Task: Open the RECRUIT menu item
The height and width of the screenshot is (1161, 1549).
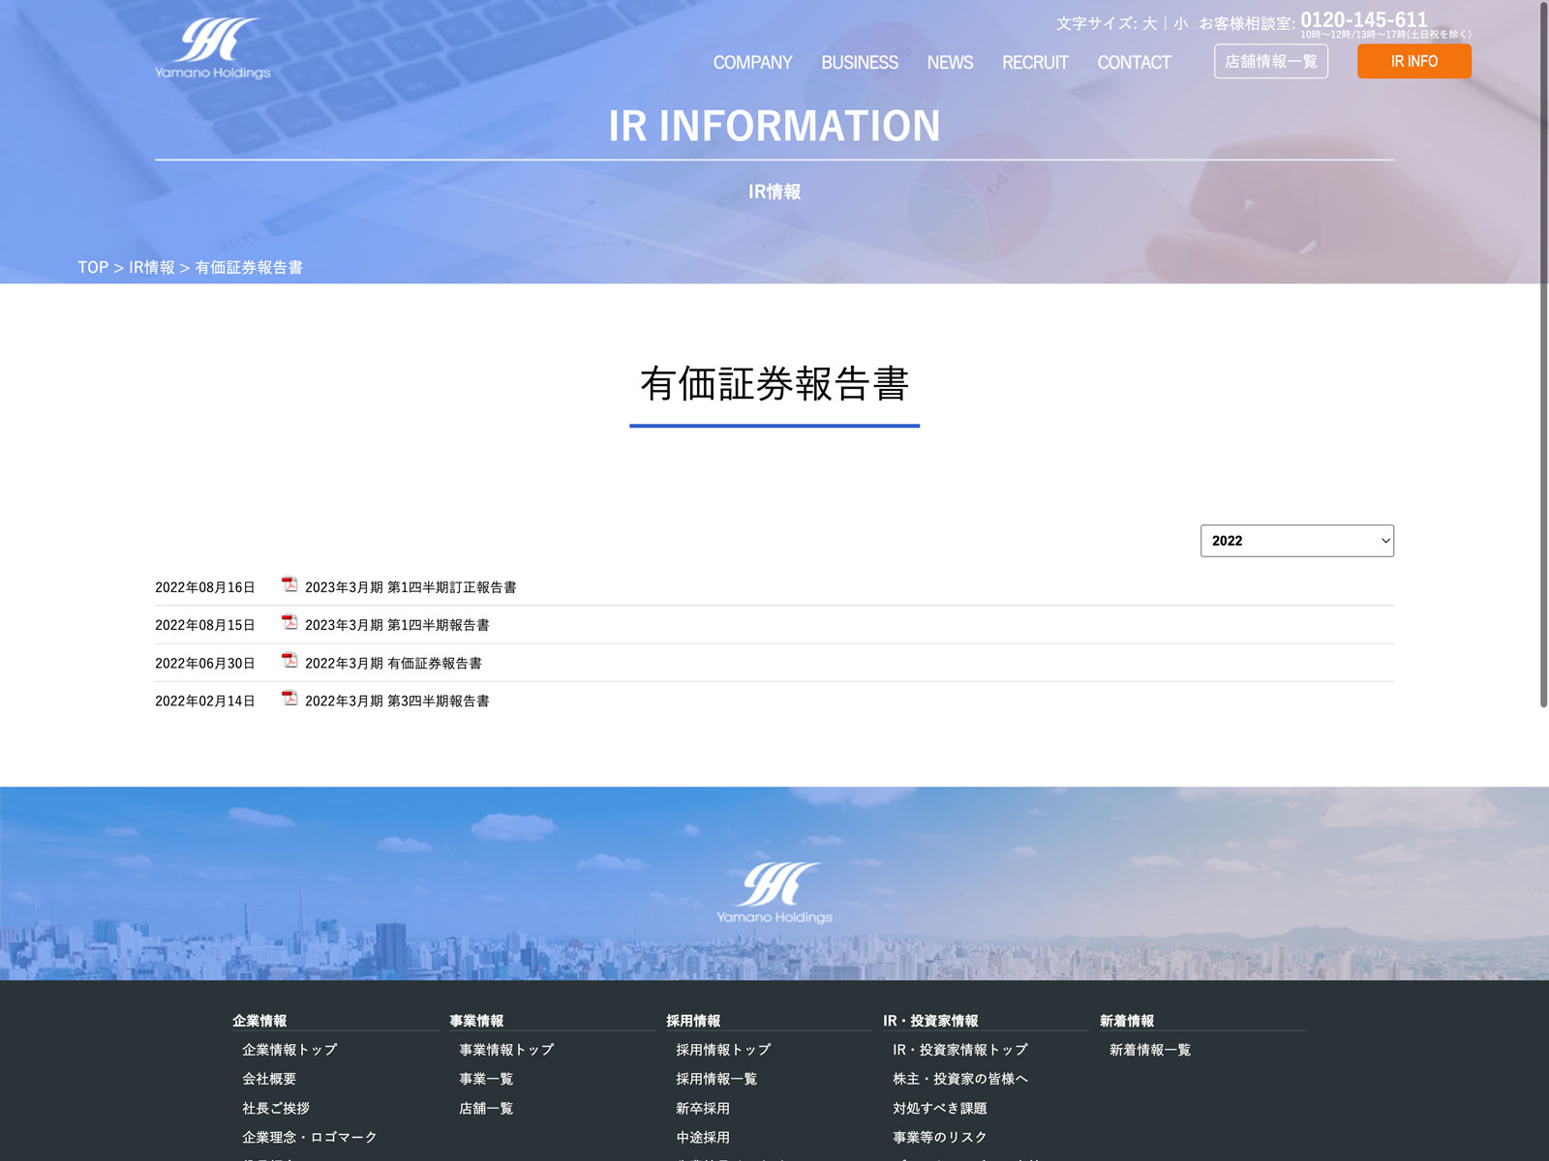Action: pos(1035,63)
